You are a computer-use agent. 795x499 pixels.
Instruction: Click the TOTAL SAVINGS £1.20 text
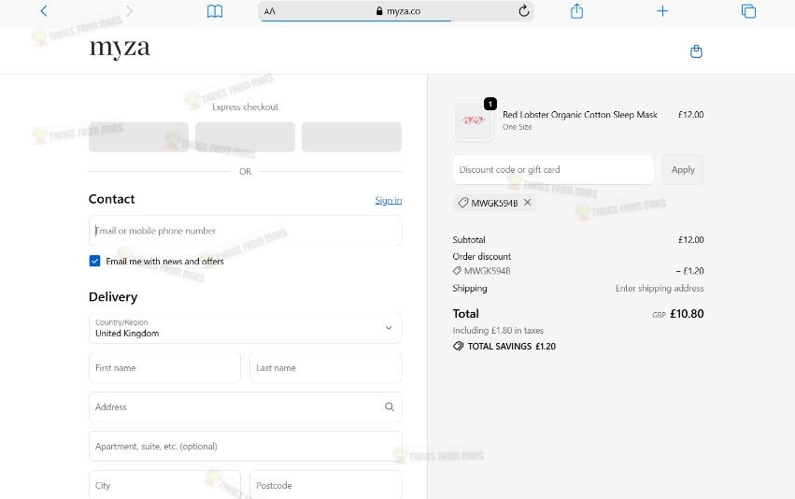[x=511, y=347]
